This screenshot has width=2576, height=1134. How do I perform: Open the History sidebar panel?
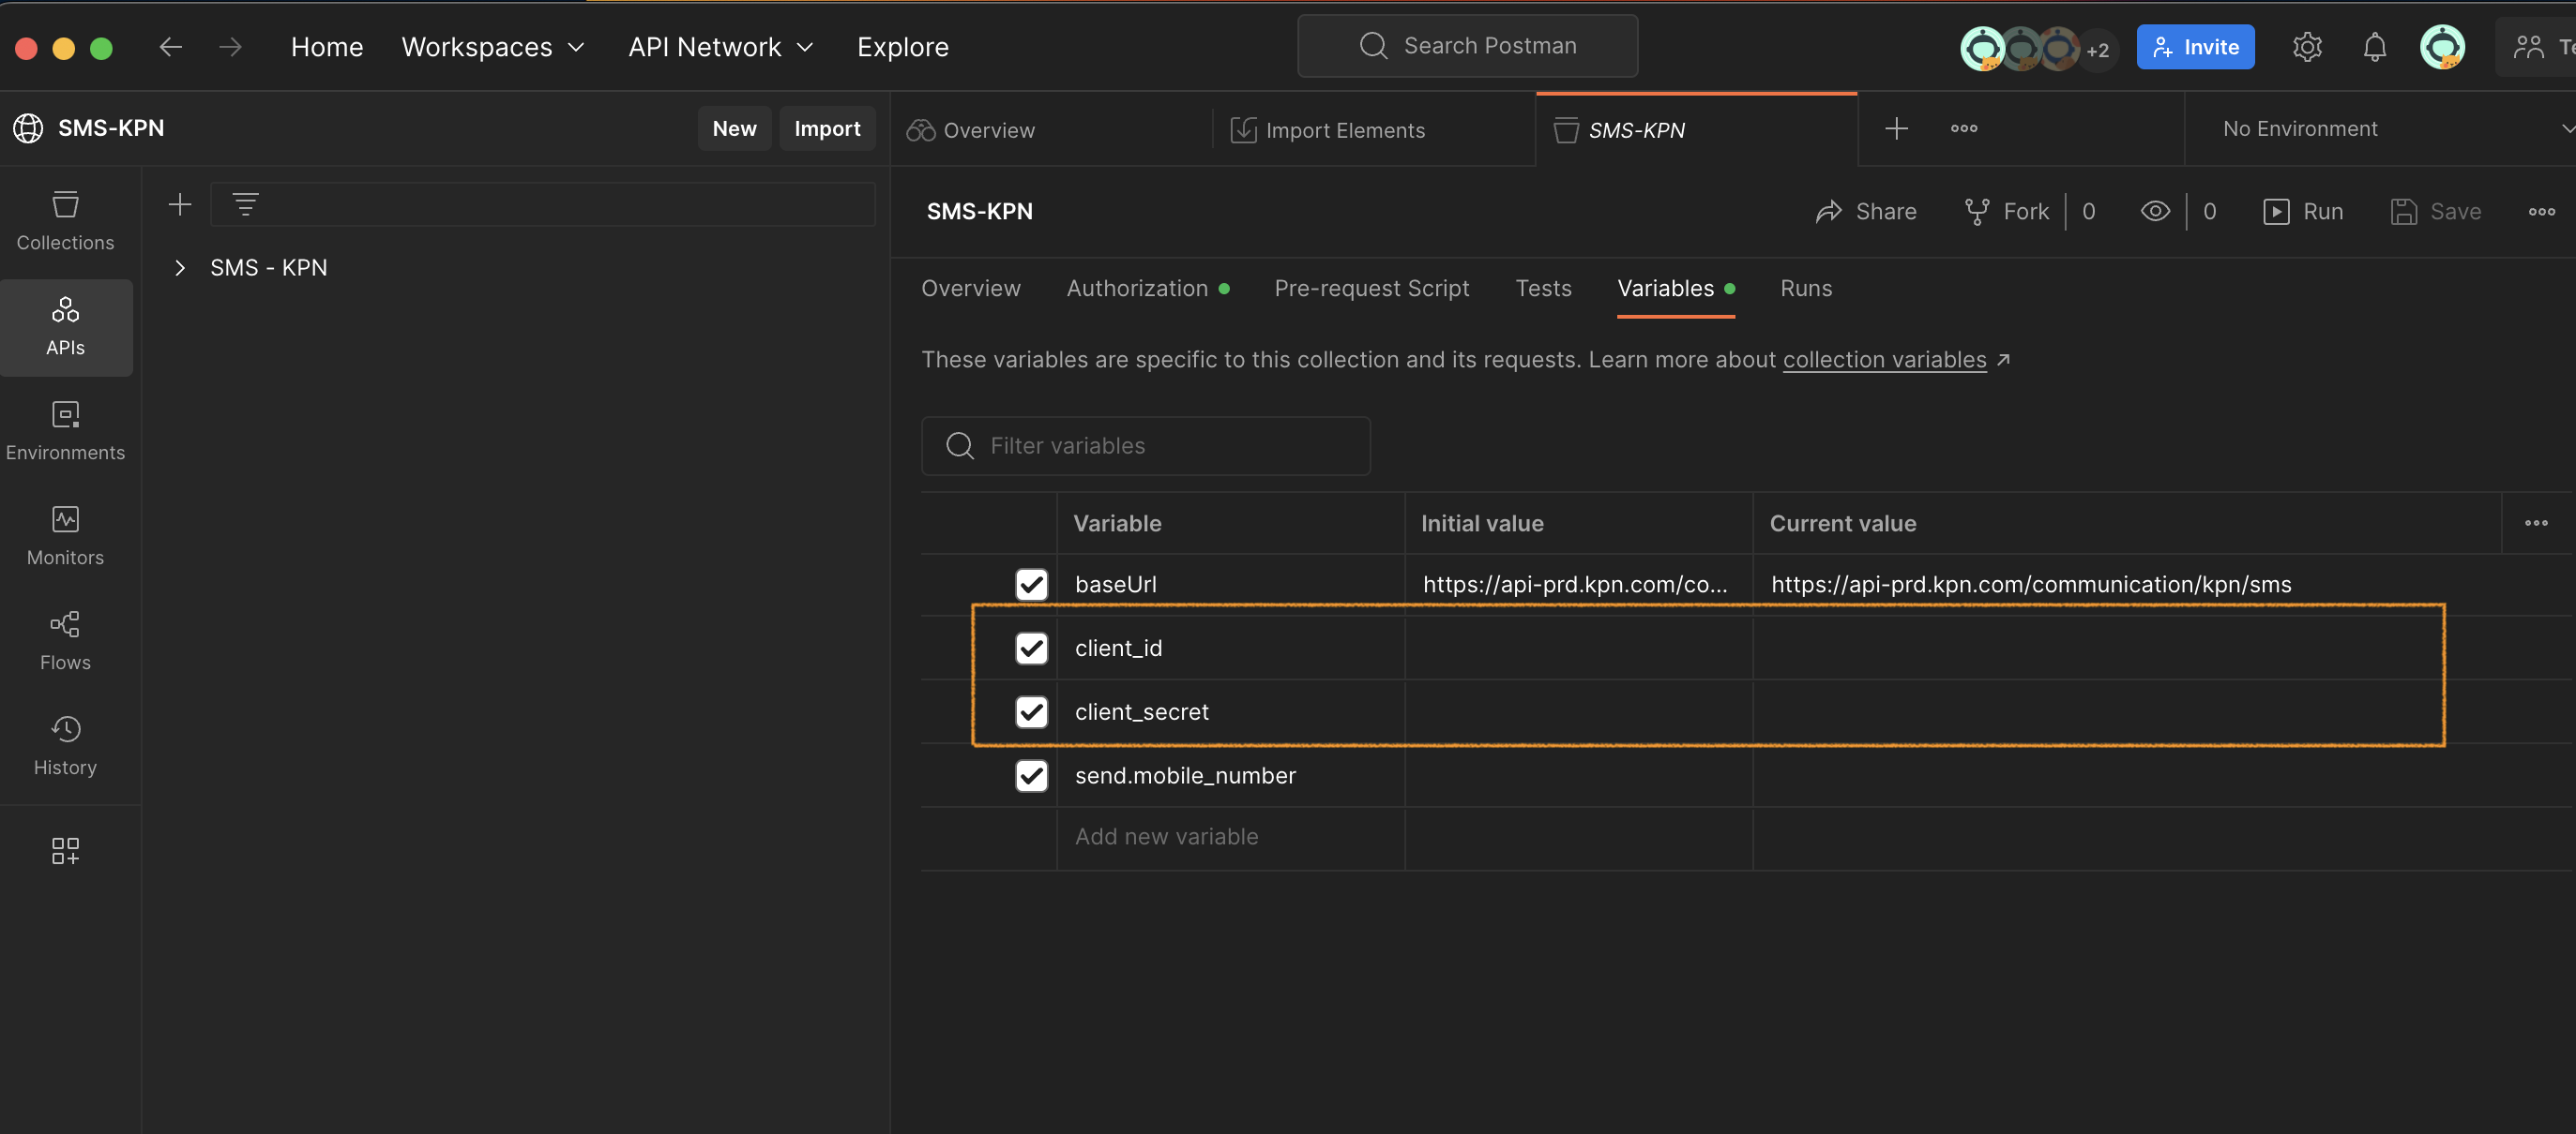[65, 746]
